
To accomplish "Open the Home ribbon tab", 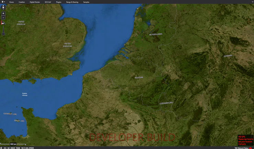I will pyautogui.click(x=11, y=2).
